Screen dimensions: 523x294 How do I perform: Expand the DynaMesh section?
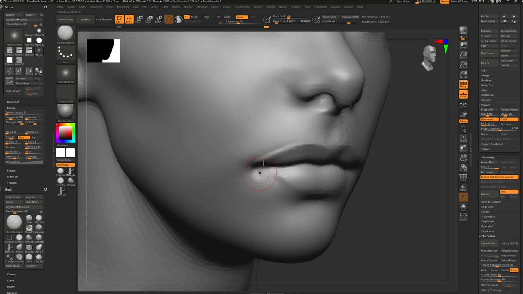point(488,226)
